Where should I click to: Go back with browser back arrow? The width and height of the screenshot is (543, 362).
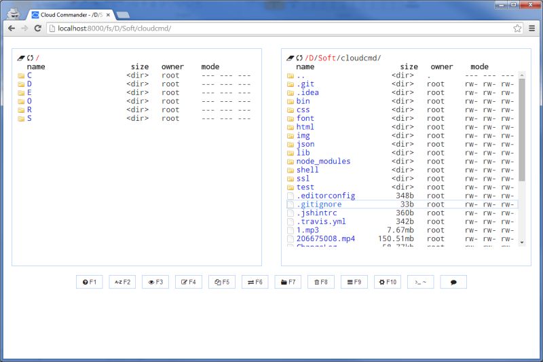(x=12, y=29)
